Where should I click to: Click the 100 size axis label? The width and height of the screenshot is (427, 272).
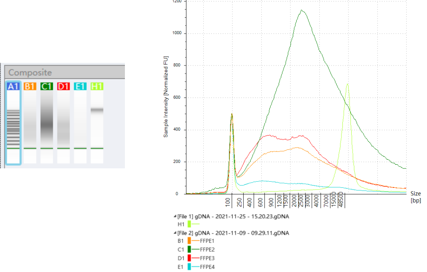click(x=228, y=202)
